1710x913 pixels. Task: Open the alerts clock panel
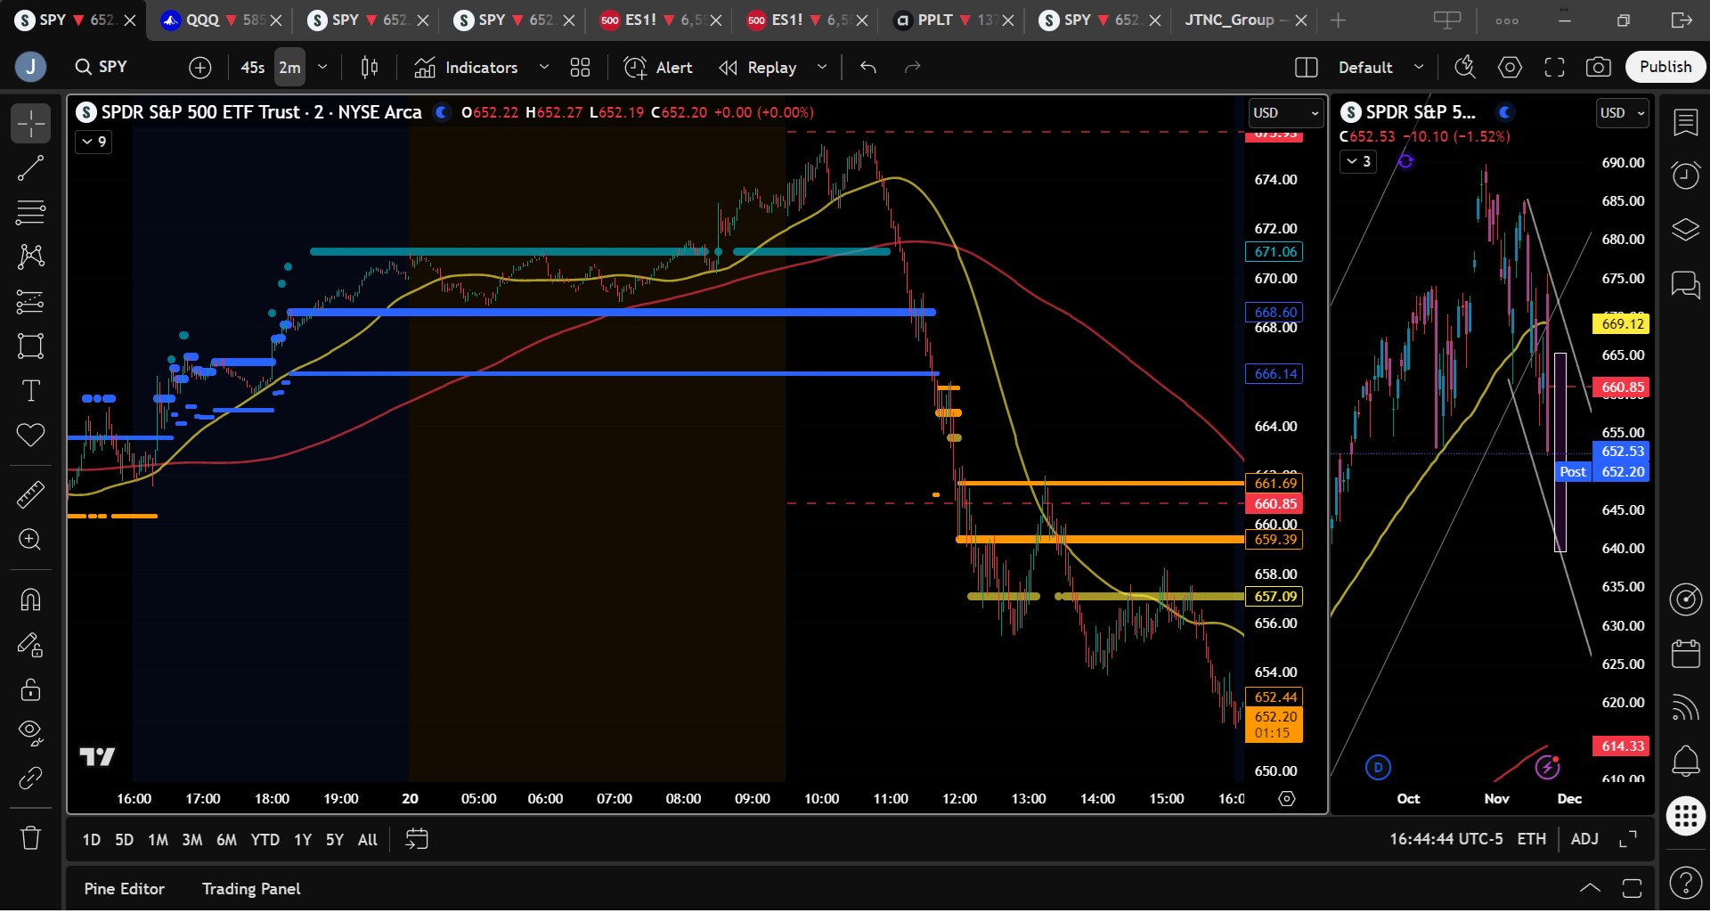pos(1685,175)
